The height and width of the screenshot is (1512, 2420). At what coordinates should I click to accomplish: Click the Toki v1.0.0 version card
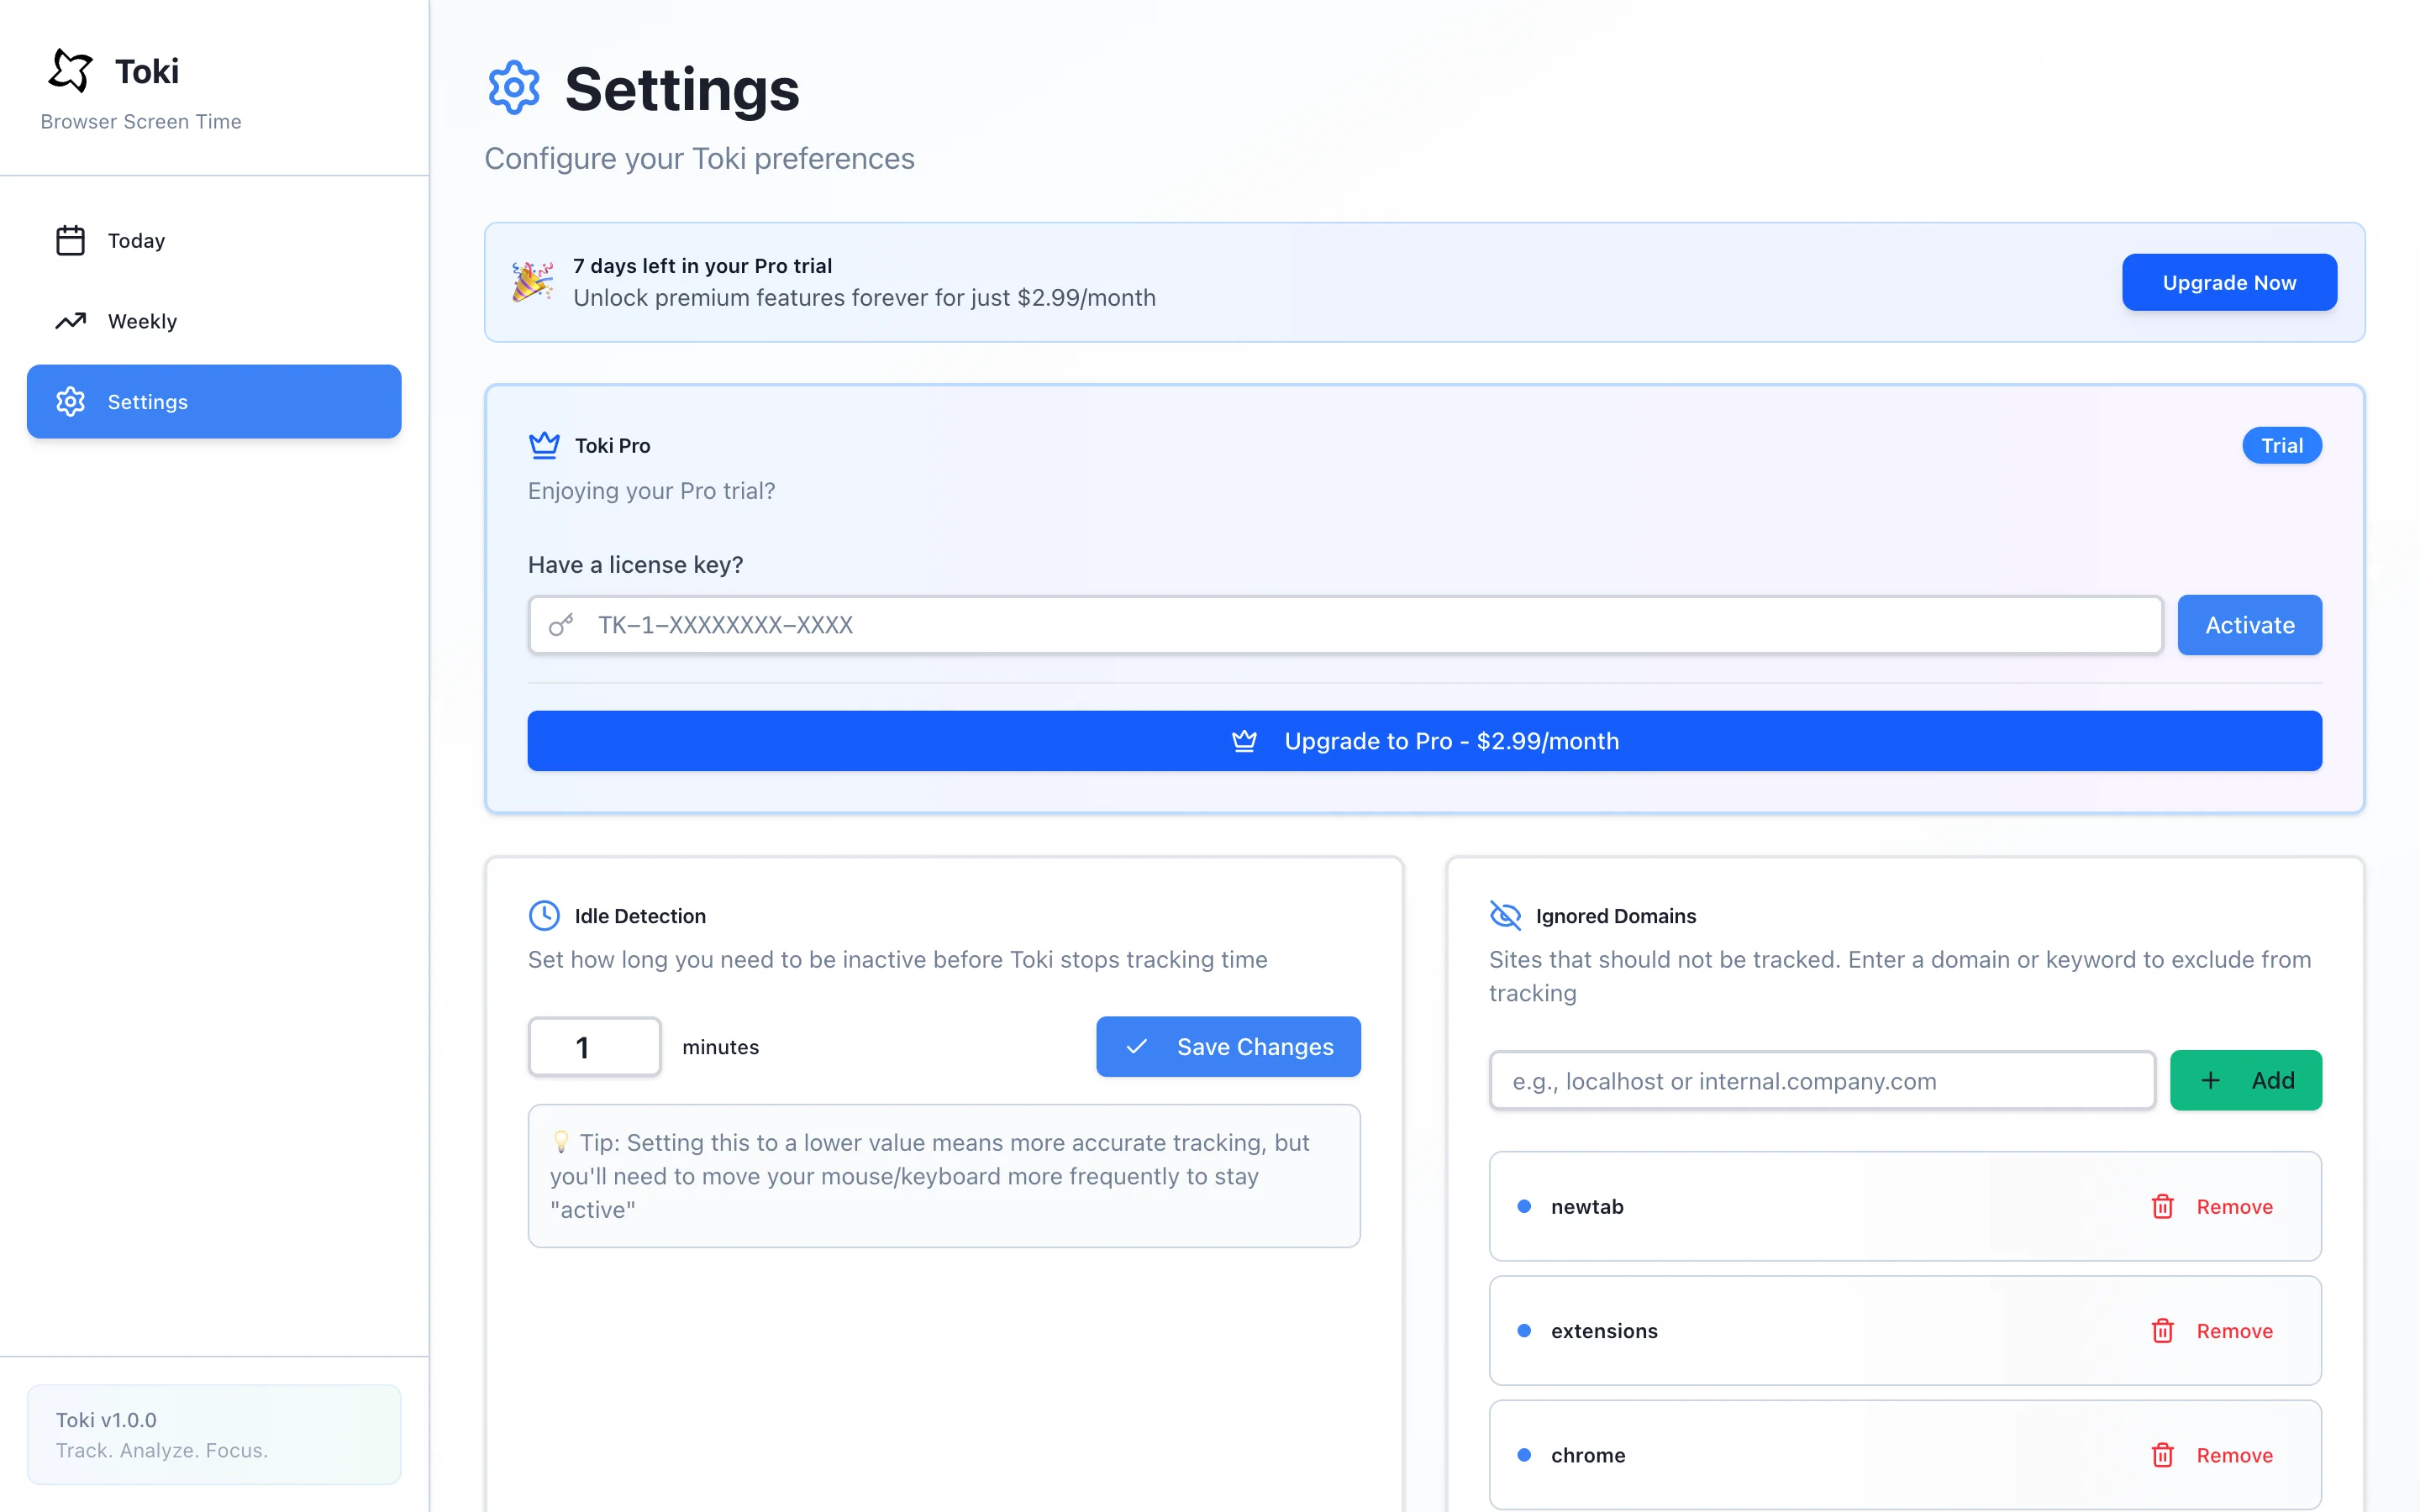click(214, 1434)
